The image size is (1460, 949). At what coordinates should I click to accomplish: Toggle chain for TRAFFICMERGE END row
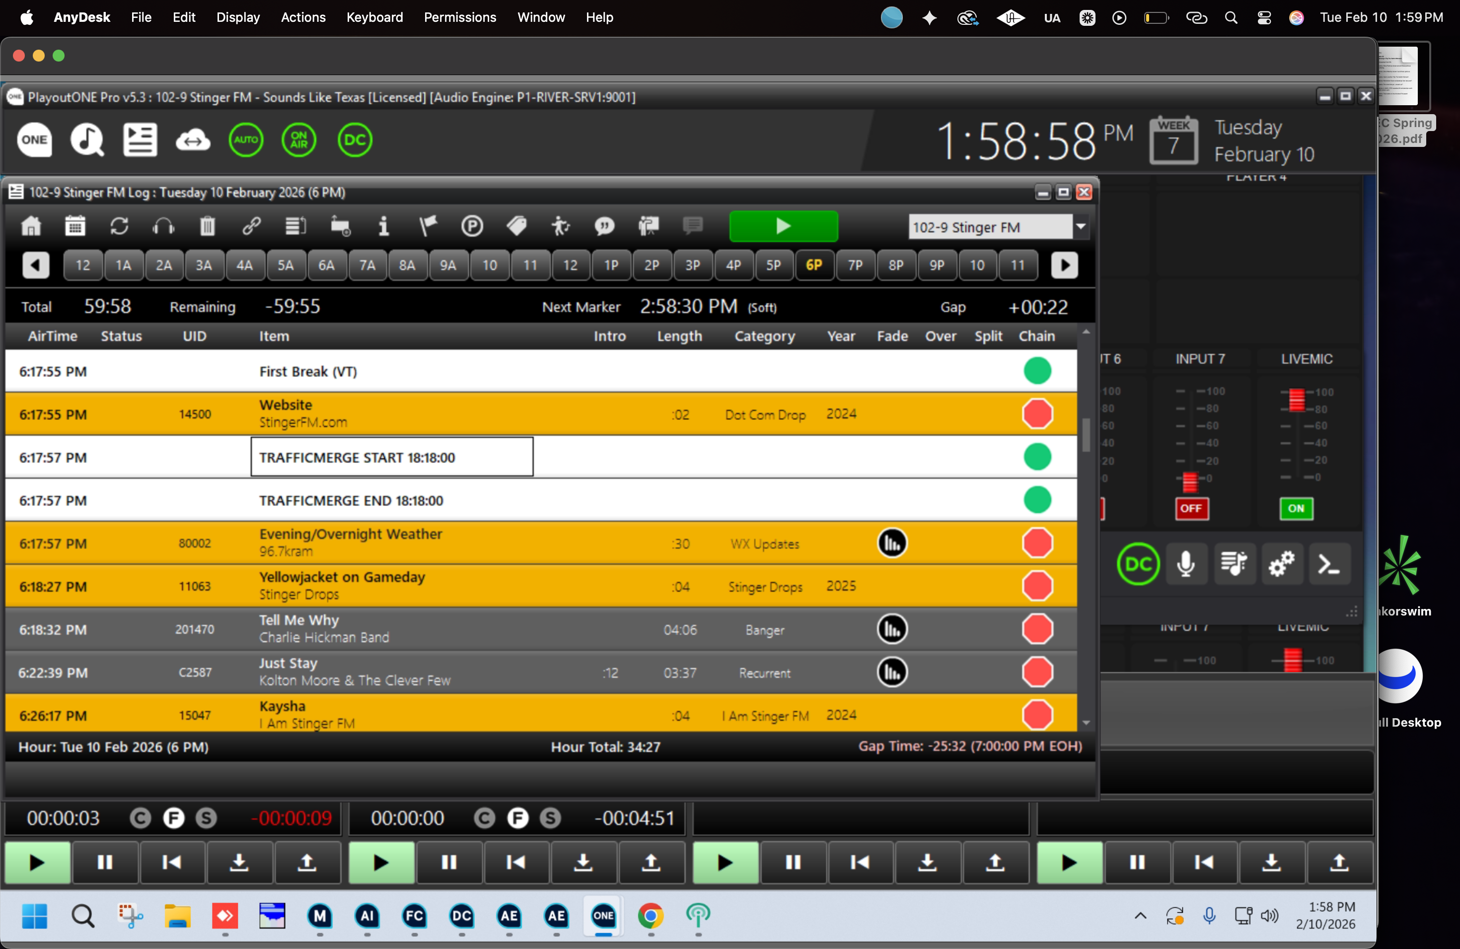pos(1037,500)
